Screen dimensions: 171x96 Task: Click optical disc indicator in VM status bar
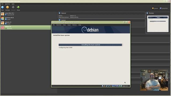[x=105, y=86]
